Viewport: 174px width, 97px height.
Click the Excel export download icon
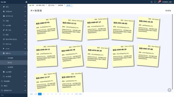tap(4, 11)
